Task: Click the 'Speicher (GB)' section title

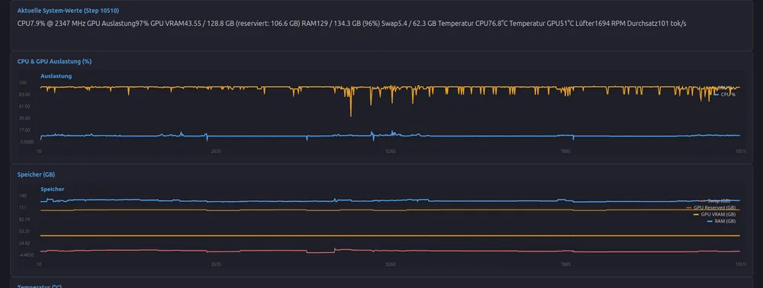Action: (36, 174)
